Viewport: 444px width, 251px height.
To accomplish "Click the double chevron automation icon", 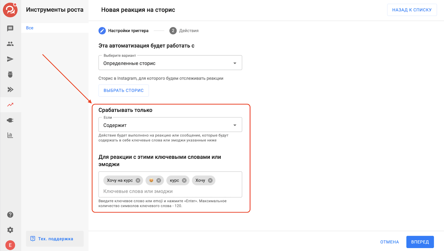I will pyautogui.click(x=10, y=89).
